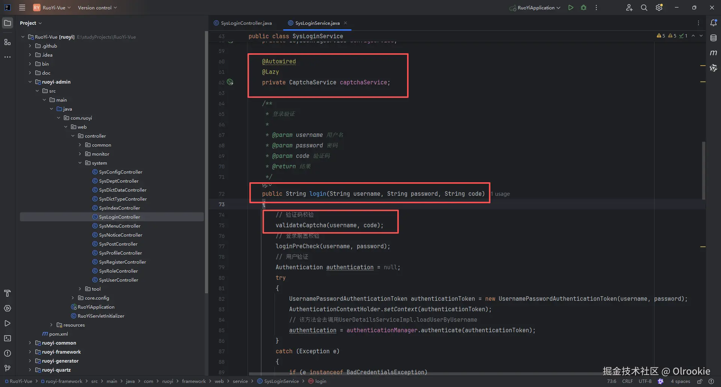Click the editor horizontal scrollbar
Viewport: 721px width, 387px height.
(426, 374)
